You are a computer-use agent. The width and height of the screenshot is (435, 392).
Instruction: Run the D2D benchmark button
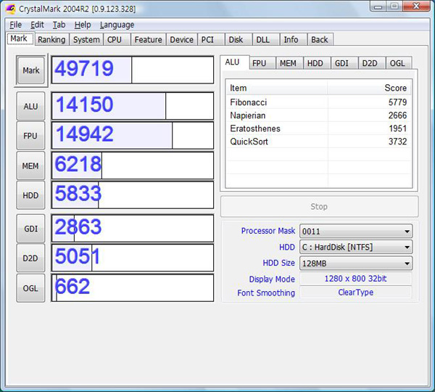pos(30,258)
